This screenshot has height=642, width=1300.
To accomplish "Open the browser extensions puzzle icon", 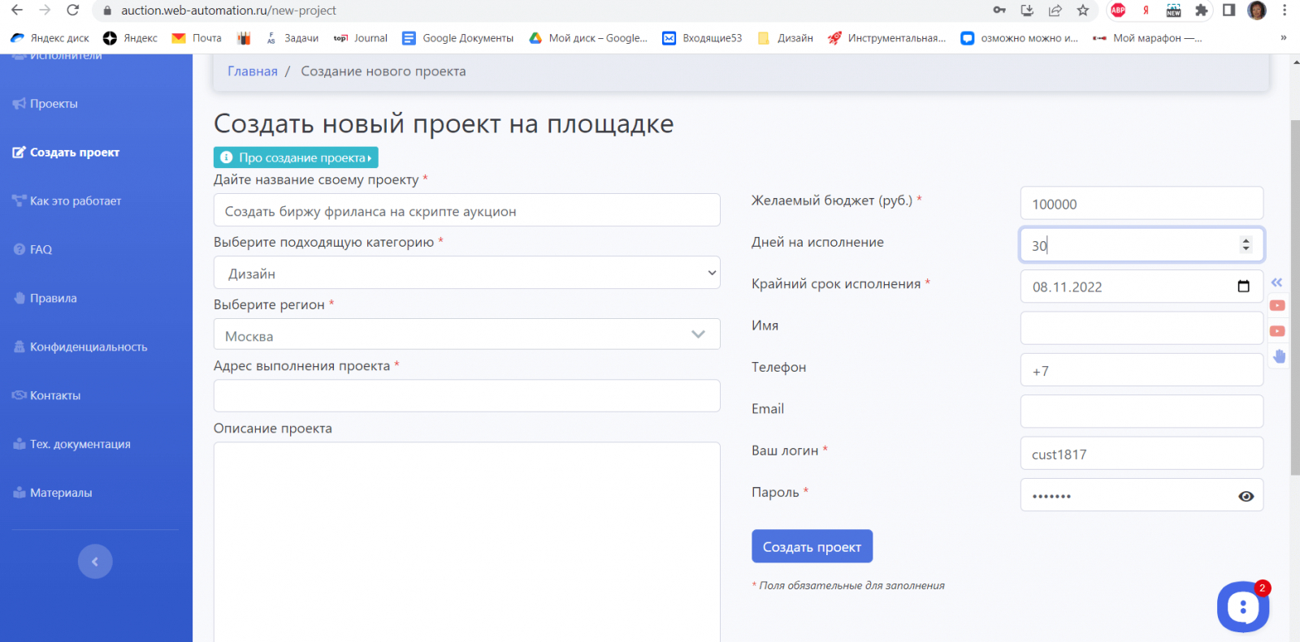I will pos(1201,11).
